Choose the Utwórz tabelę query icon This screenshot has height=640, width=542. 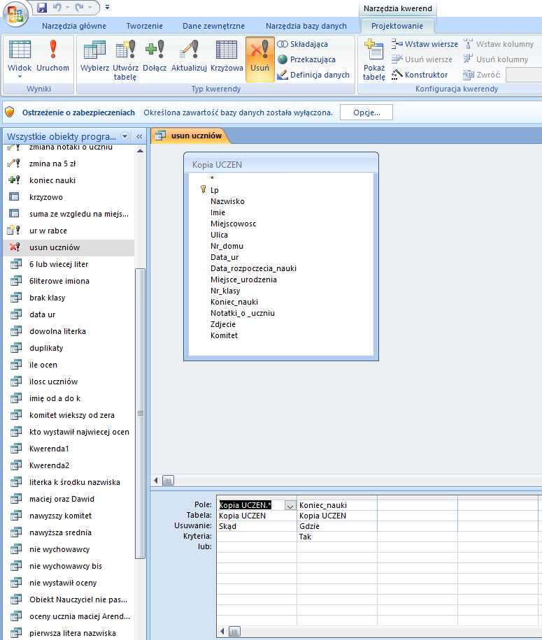pos(125,59)
